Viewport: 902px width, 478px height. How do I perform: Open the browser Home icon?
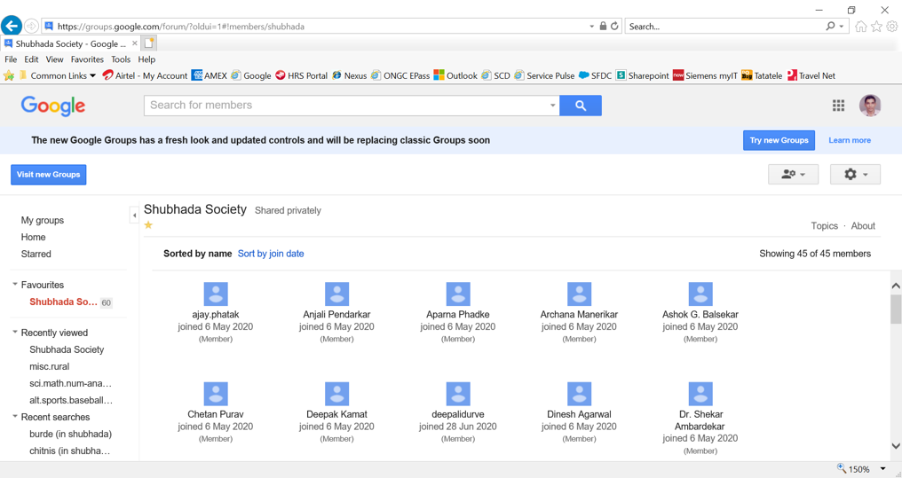click(860, 27)
